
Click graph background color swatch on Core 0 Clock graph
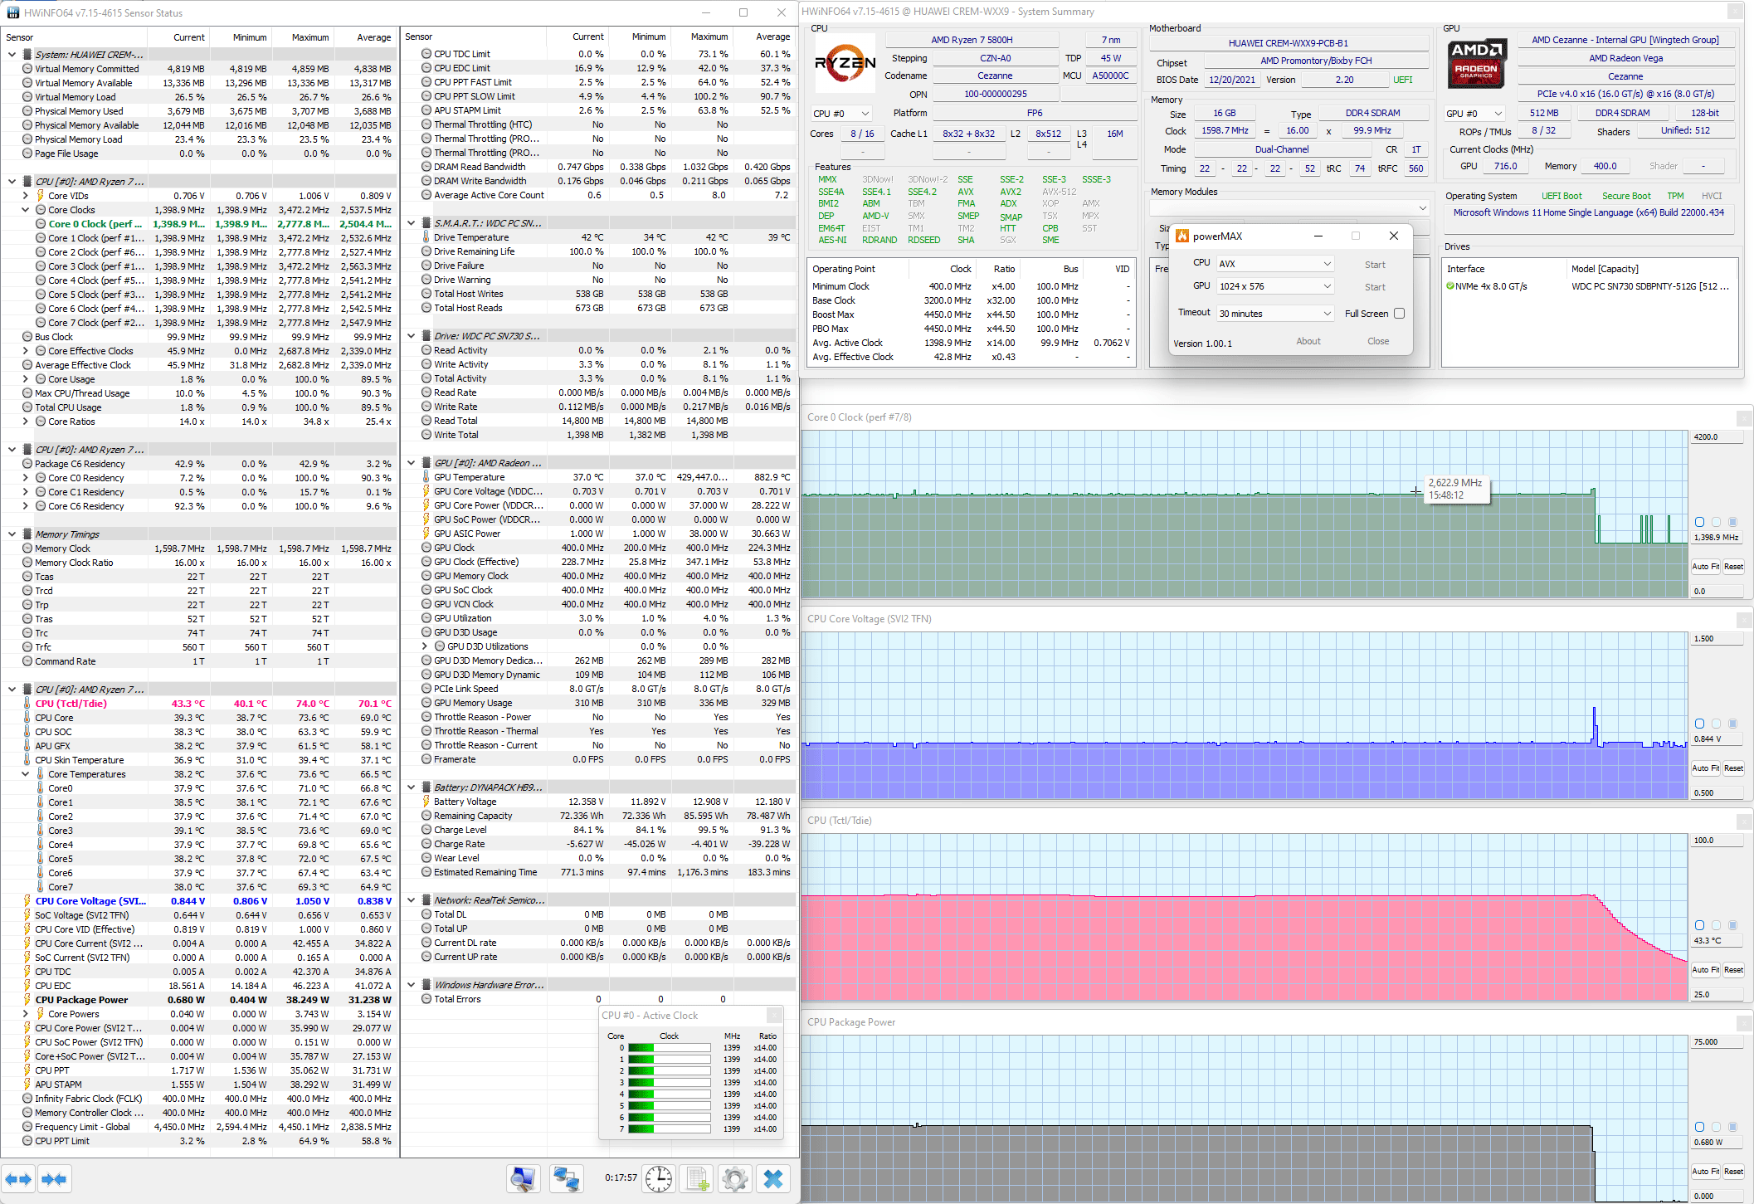pyautogui.click(x=1716, y=522)
